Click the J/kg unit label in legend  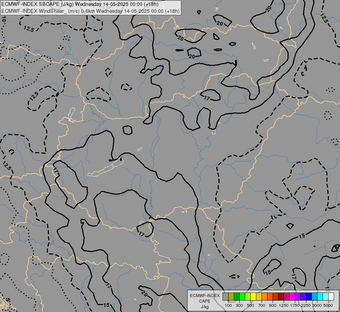click(x=205, y=307)
